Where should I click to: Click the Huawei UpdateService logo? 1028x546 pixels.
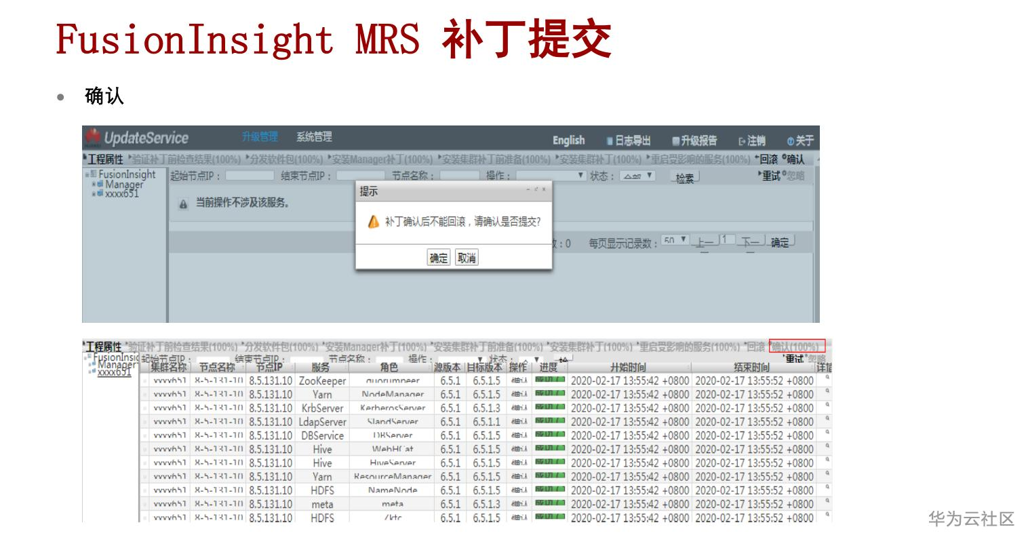[x=136, y=138]
